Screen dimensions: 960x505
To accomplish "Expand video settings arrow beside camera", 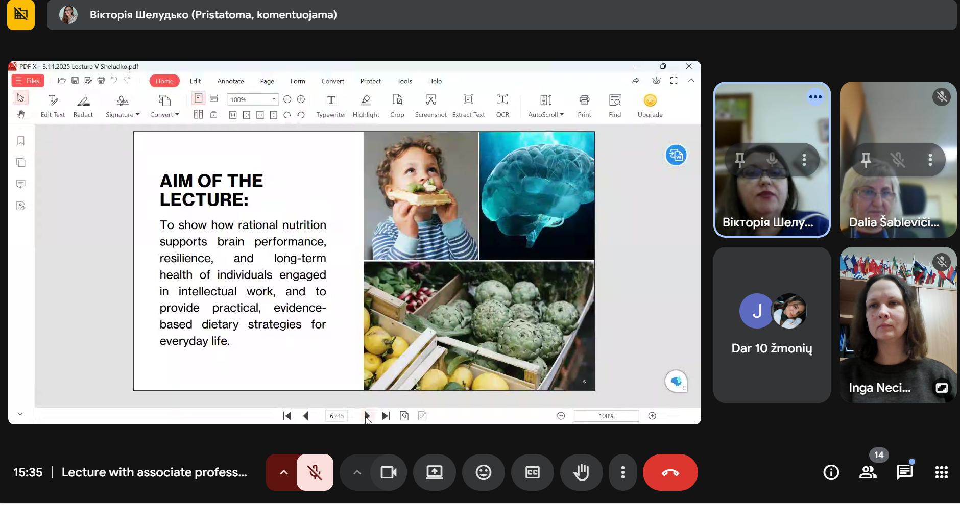I will point(357,472).
